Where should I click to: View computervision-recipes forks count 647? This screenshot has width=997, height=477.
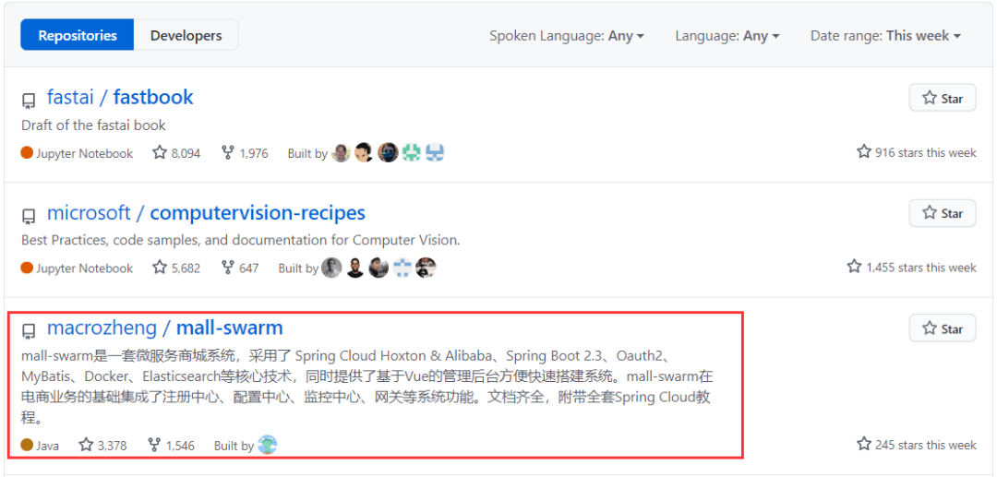pyautogui.click(x=240, y=268)
